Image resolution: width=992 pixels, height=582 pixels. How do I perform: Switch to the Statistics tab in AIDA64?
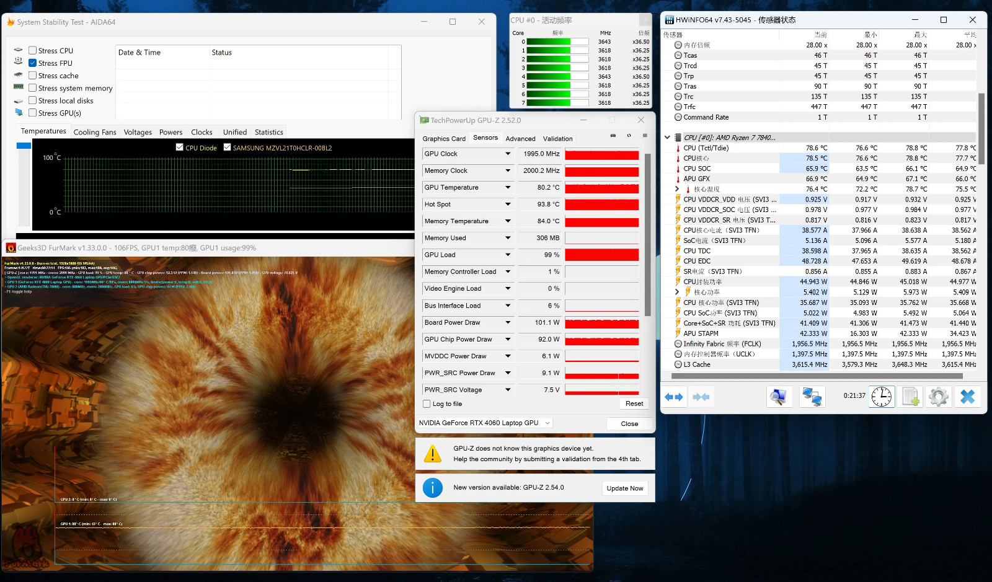pos(269,132)
